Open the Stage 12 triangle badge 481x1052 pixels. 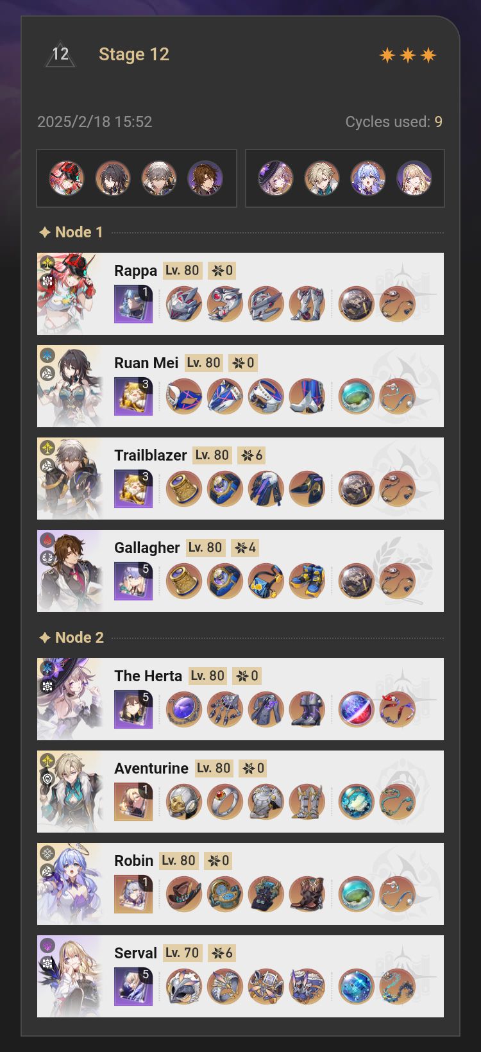click(60, 55)
